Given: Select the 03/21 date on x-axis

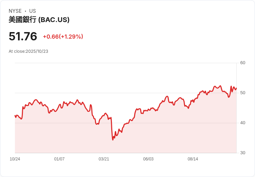Looking at the screenshot, I should click(104, 159).
